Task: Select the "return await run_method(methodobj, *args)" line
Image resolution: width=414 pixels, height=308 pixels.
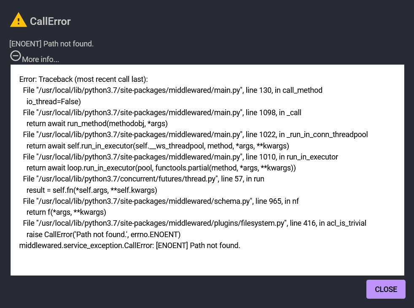Action: tap(97, 124)
